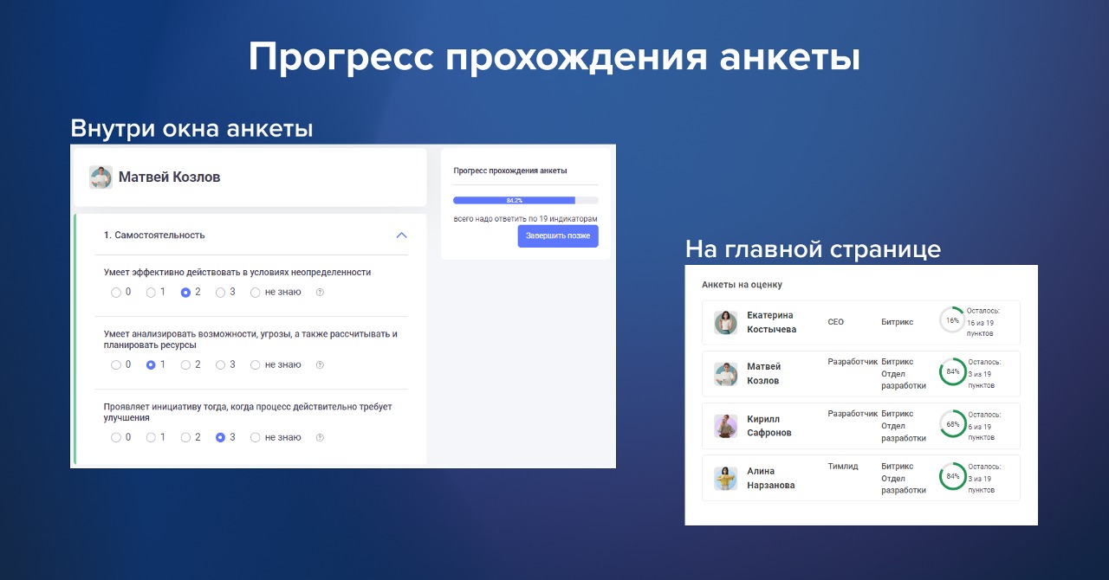Click the '1. Самостоятельность' section title
1109x580 pixels.
pyautogui.click(x=154, y=235)
